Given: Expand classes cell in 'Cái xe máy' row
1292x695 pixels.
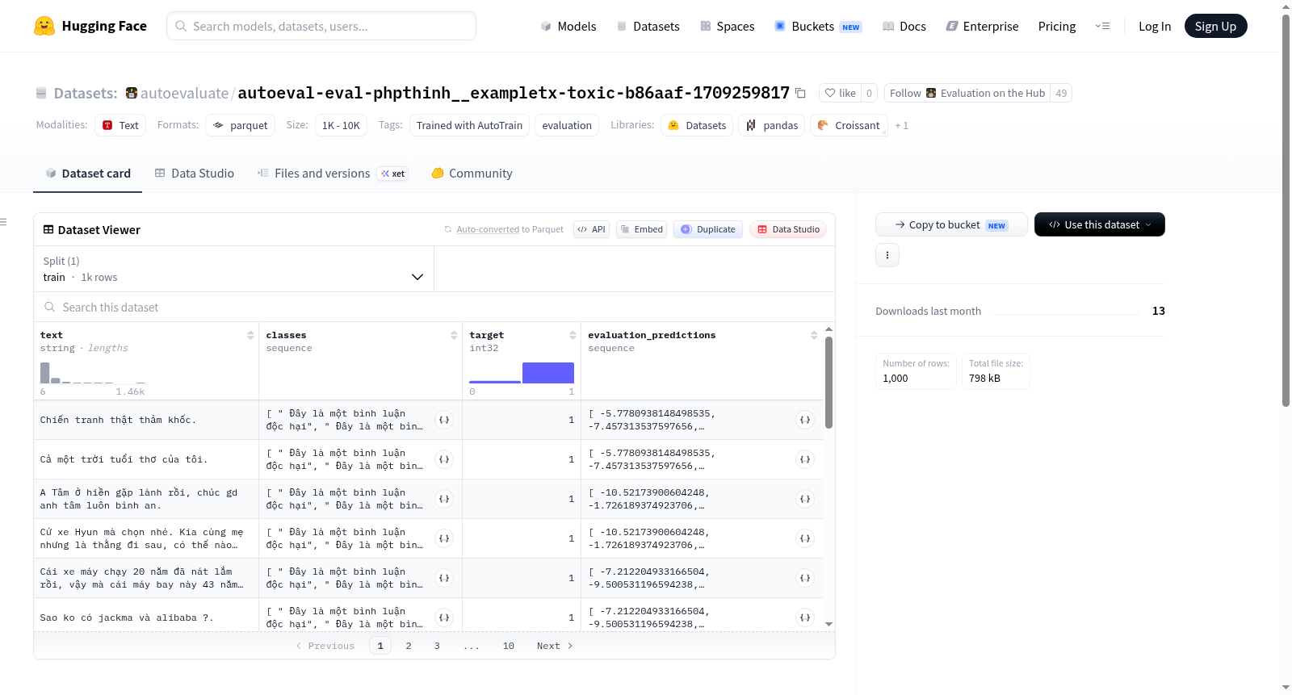Looking at the screenshot, I should point(444,578).
